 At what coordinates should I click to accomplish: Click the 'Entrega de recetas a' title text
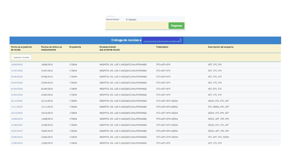[x=126, y=40]
